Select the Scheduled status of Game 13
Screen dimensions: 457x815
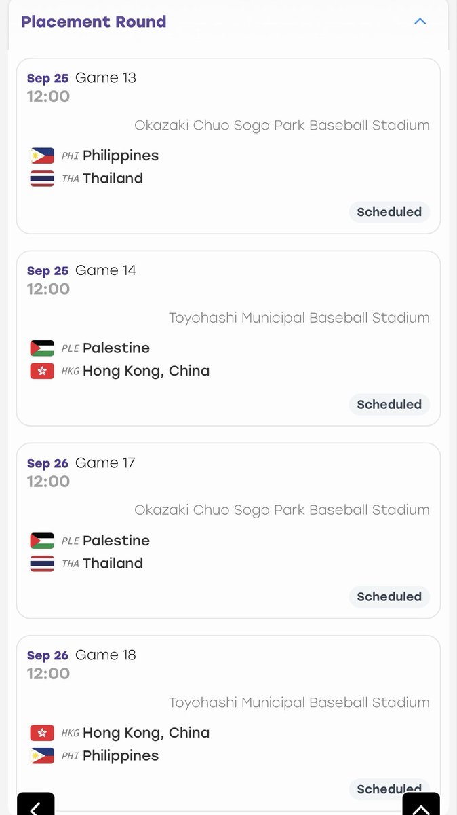click(x=389, y=212)
